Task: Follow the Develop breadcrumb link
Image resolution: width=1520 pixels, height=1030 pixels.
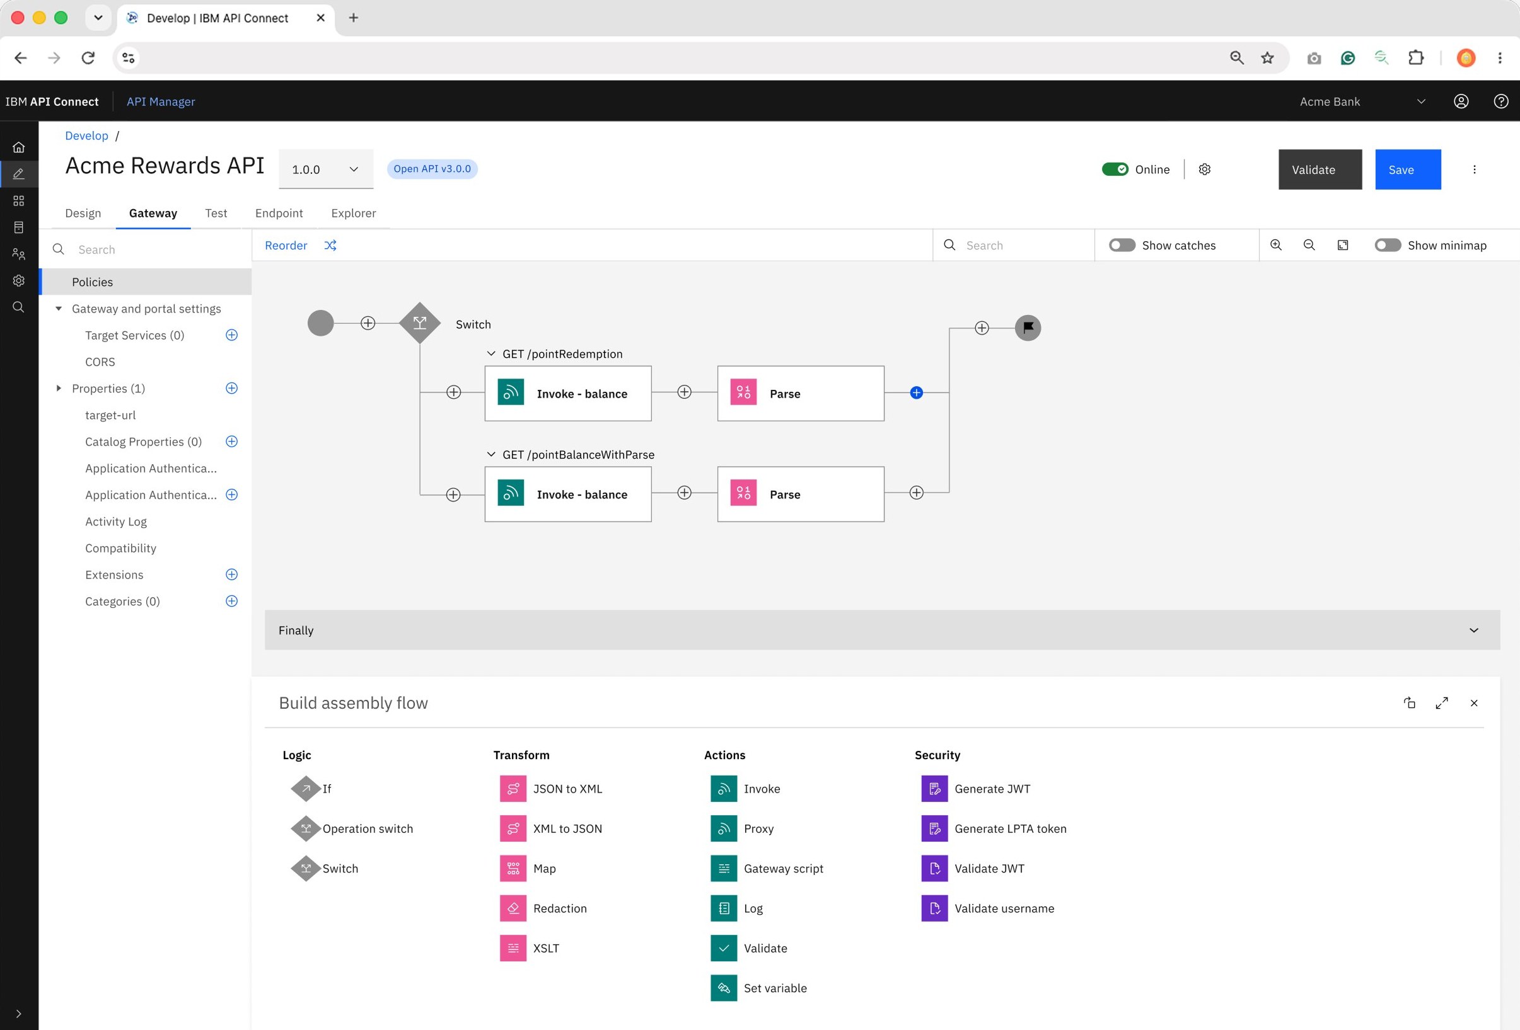Action: pyautogui.click(x=86, y=135)
